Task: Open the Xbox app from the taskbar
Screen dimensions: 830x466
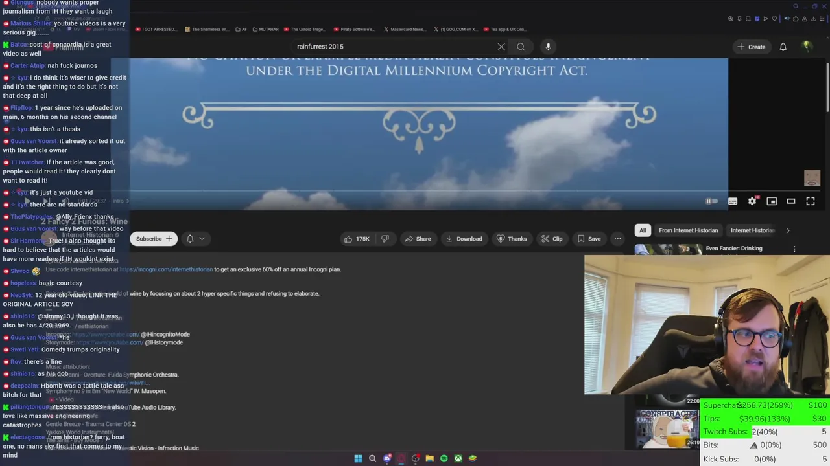Action: (x=458, y=458)
